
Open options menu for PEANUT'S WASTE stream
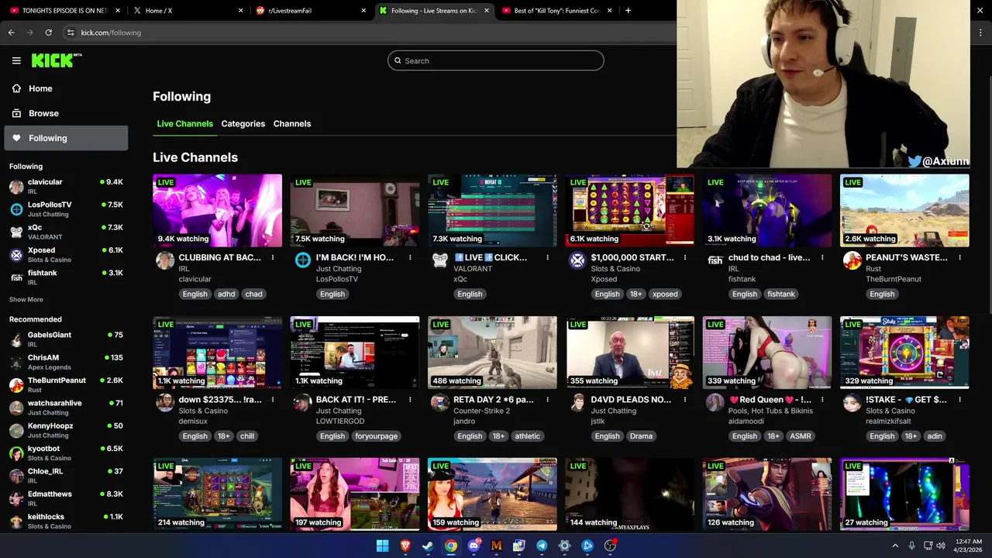[959, 257]
